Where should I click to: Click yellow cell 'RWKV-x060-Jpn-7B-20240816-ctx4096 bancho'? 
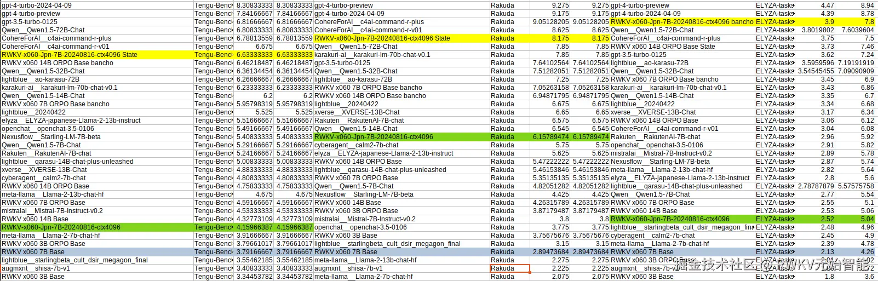(682, 22)
